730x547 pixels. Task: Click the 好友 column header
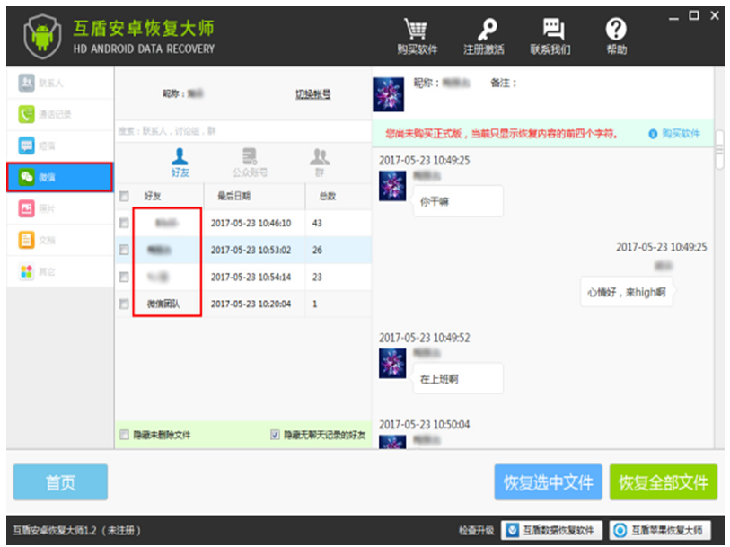pyautogui.click(x=153, y=196)
